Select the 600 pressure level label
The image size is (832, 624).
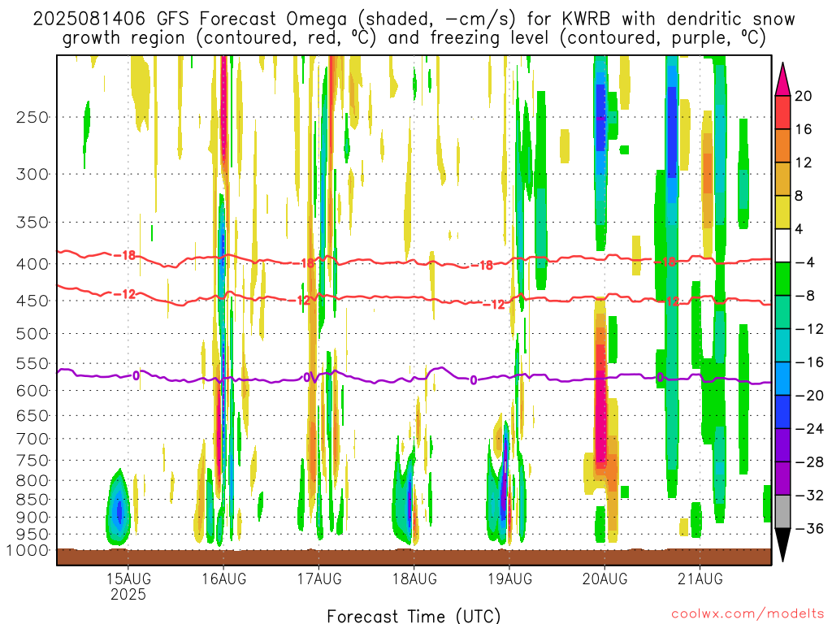(x=32, y=391)
